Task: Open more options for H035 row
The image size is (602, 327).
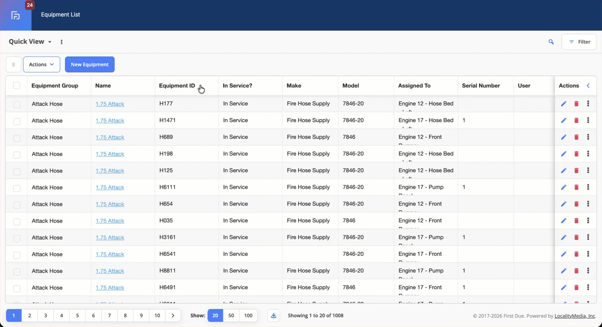Action: click(588, 220)
